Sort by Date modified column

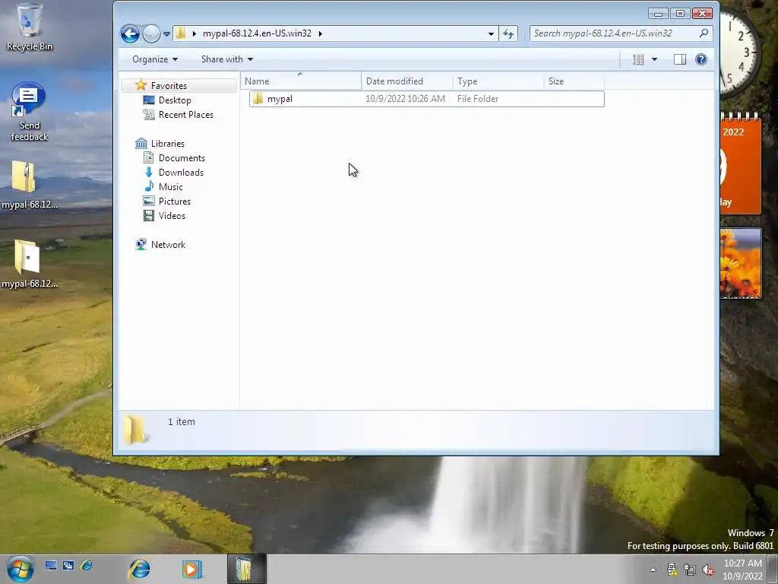407,81
